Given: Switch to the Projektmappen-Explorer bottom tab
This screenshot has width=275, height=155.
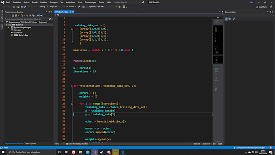Looking at the screenshot, I should point(14,144).
